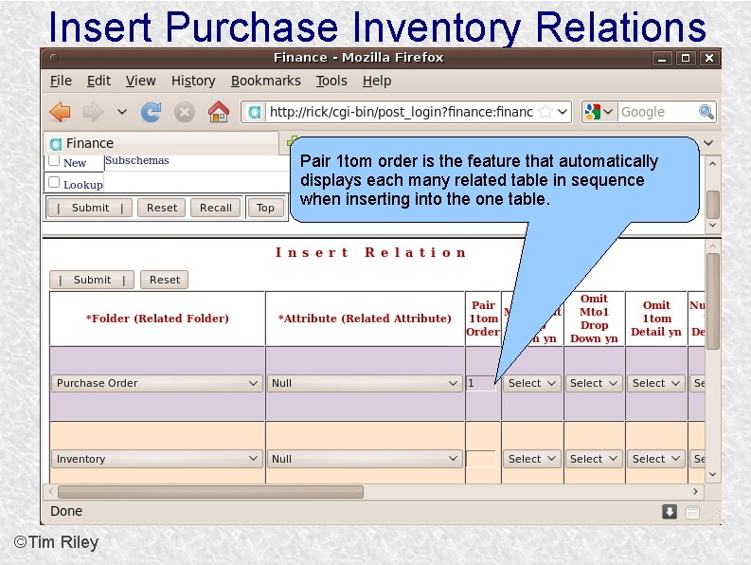
Task: Open the Inventory folder dropdown
Action: pyautogui.click(x=157, y=459)
